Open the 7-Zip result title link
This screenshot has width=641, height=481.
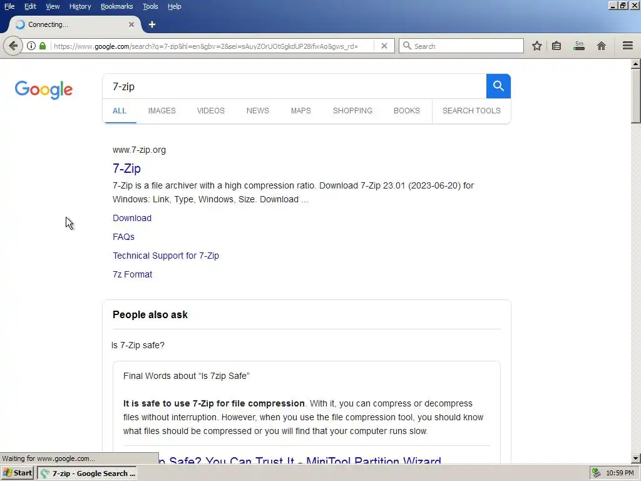point(126,168)
